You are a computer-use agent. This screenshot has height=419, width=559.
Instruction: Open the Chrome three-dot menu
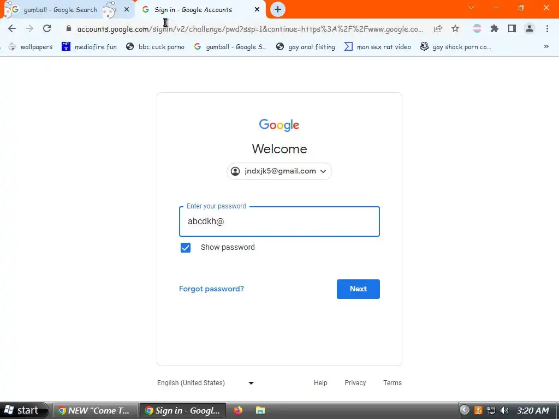(x=547, y=28)
